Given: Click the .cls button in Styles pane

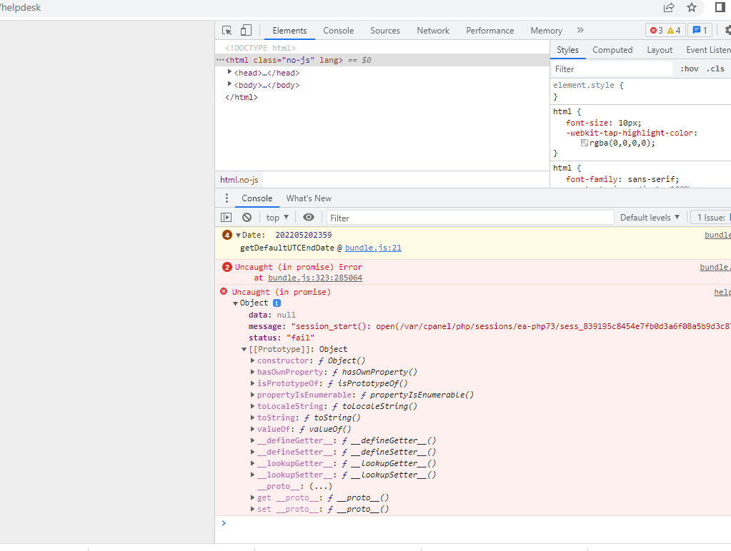Looking at the screenshot, I should 715,69.
